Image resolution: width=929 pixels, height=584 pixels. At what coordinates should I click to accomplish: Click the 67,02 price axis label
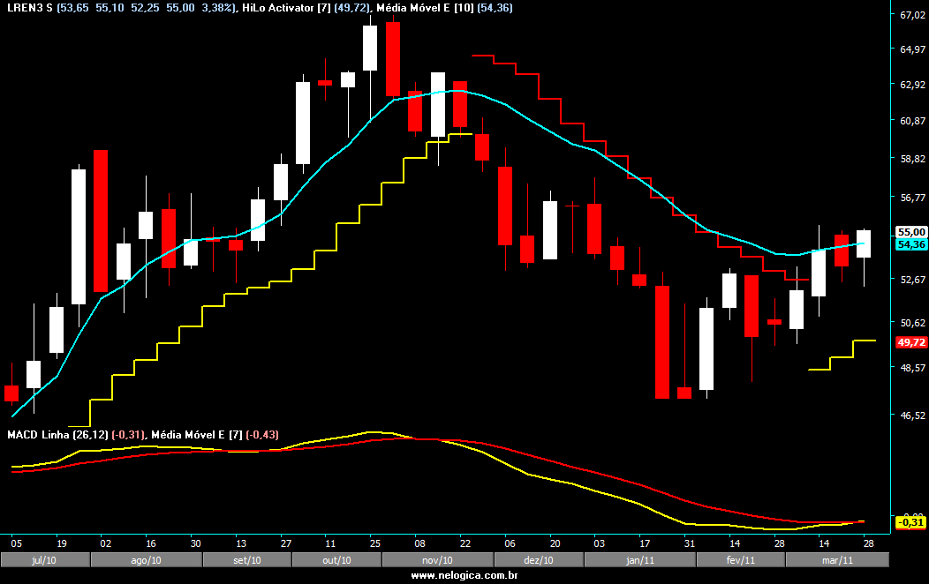click(912, 15)
